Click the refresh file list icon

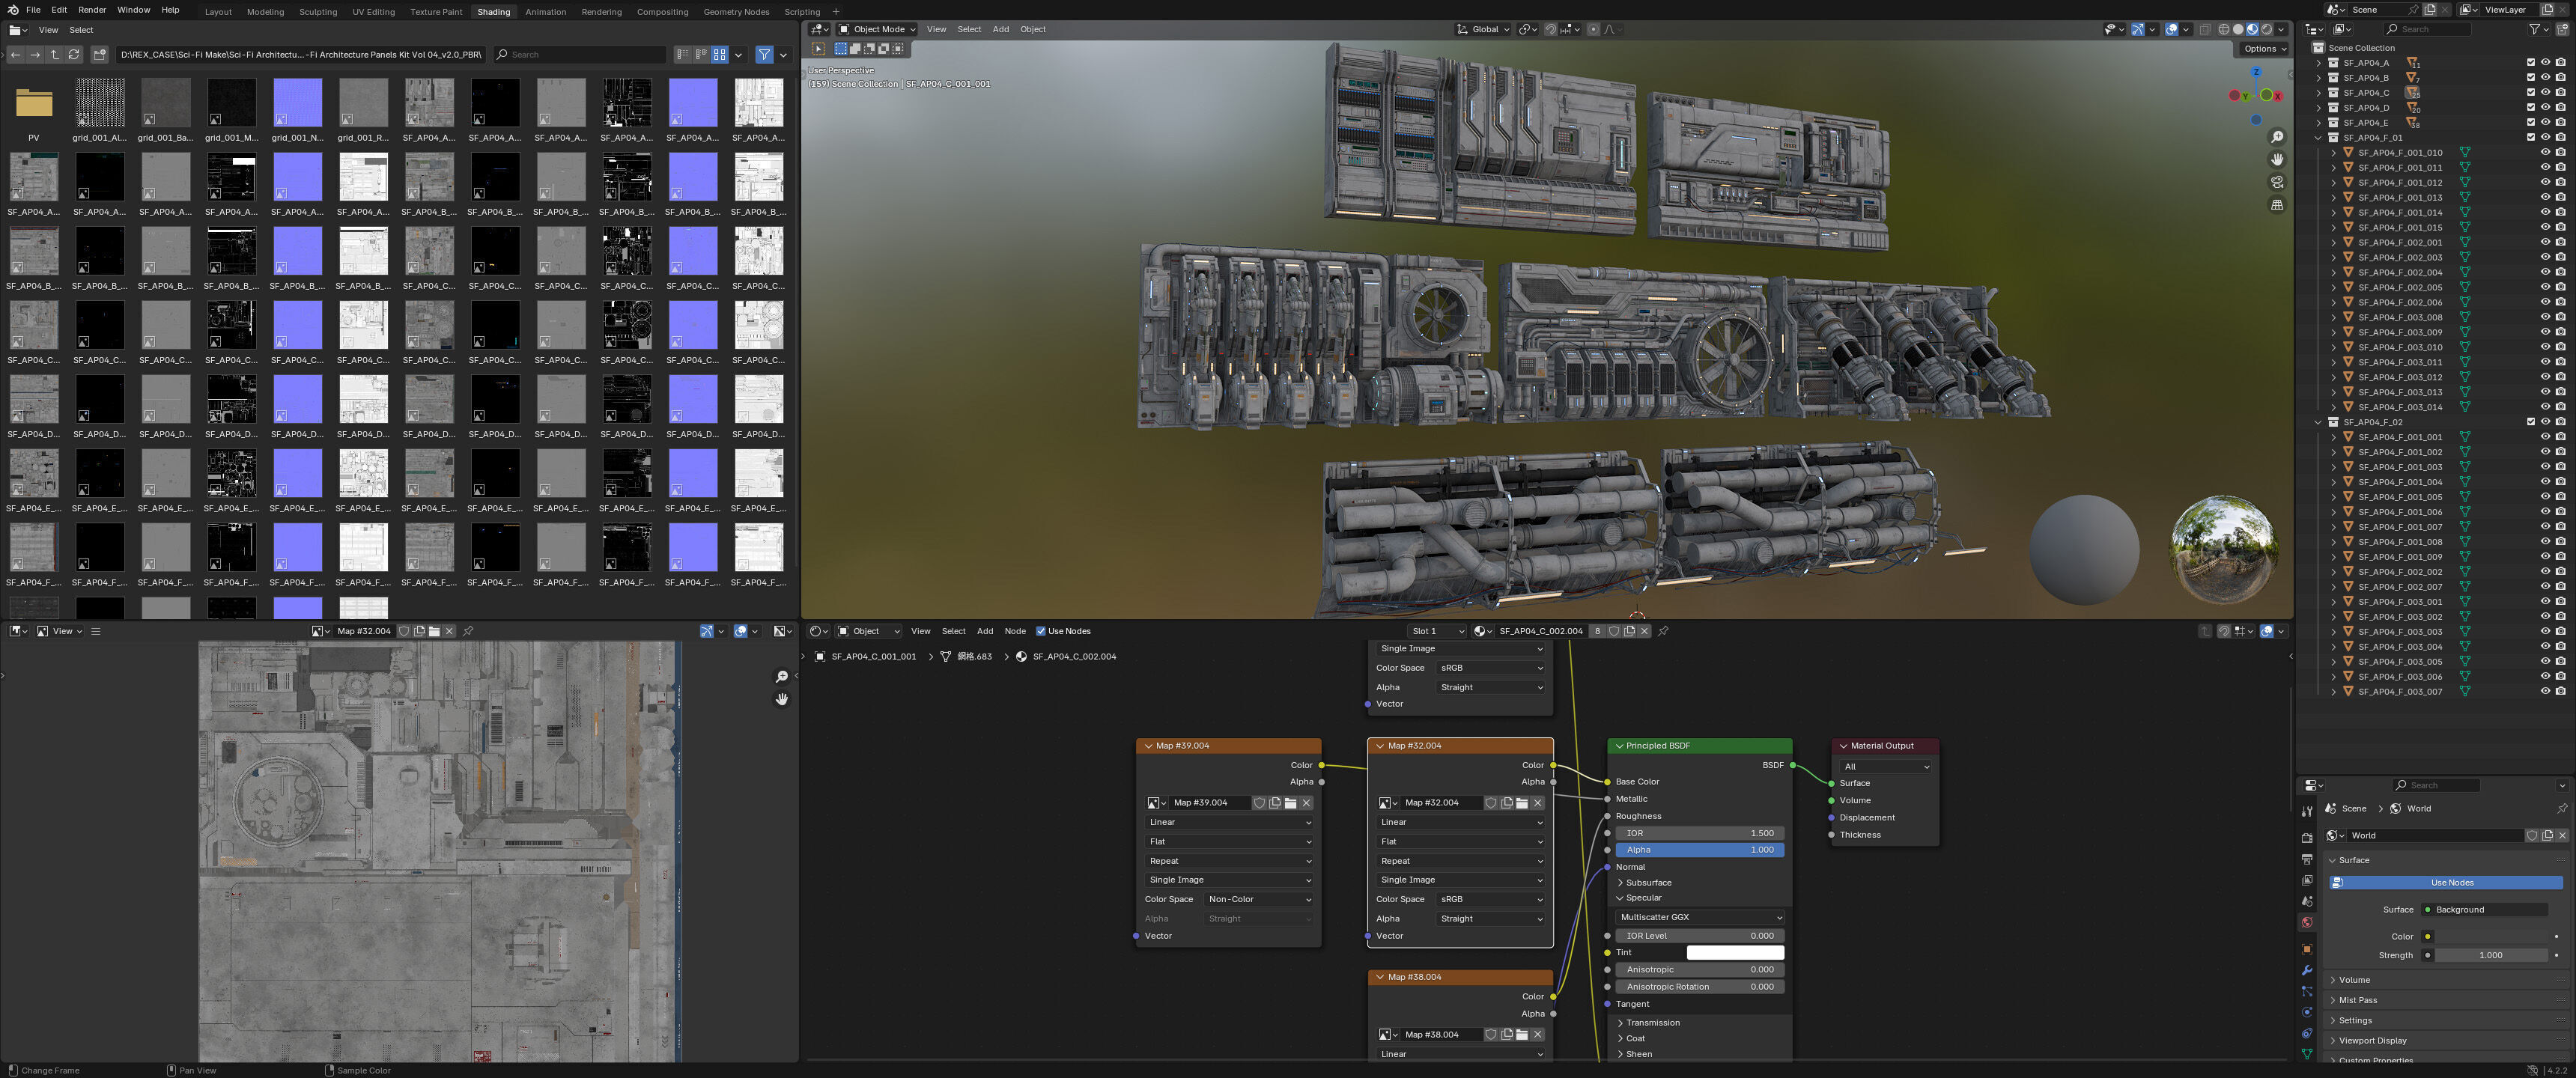point(74,55)
